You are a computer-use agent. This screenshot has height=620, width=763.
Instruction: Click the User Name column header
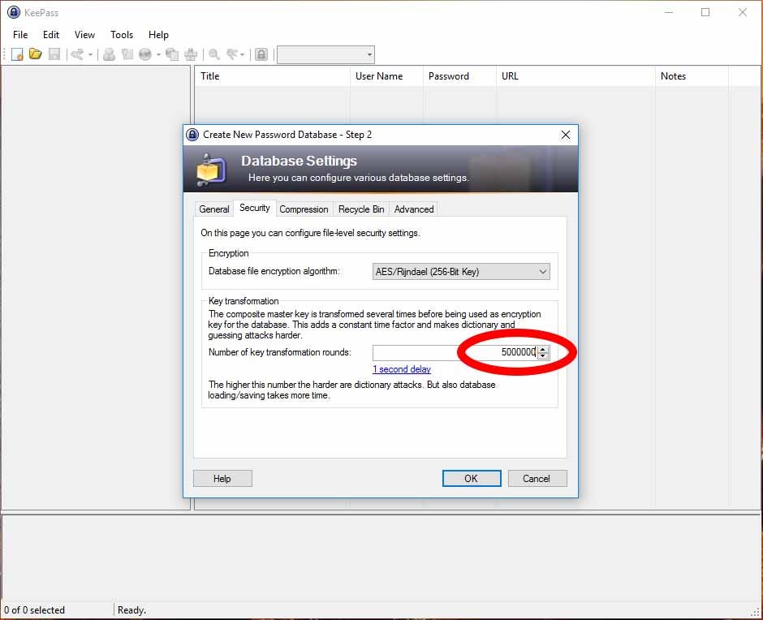coord(386,76)
